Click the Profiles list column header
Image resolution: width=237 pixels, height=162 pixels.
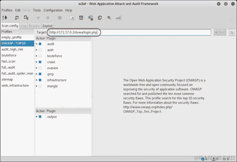pyautogui.click(x=17, y=32)
